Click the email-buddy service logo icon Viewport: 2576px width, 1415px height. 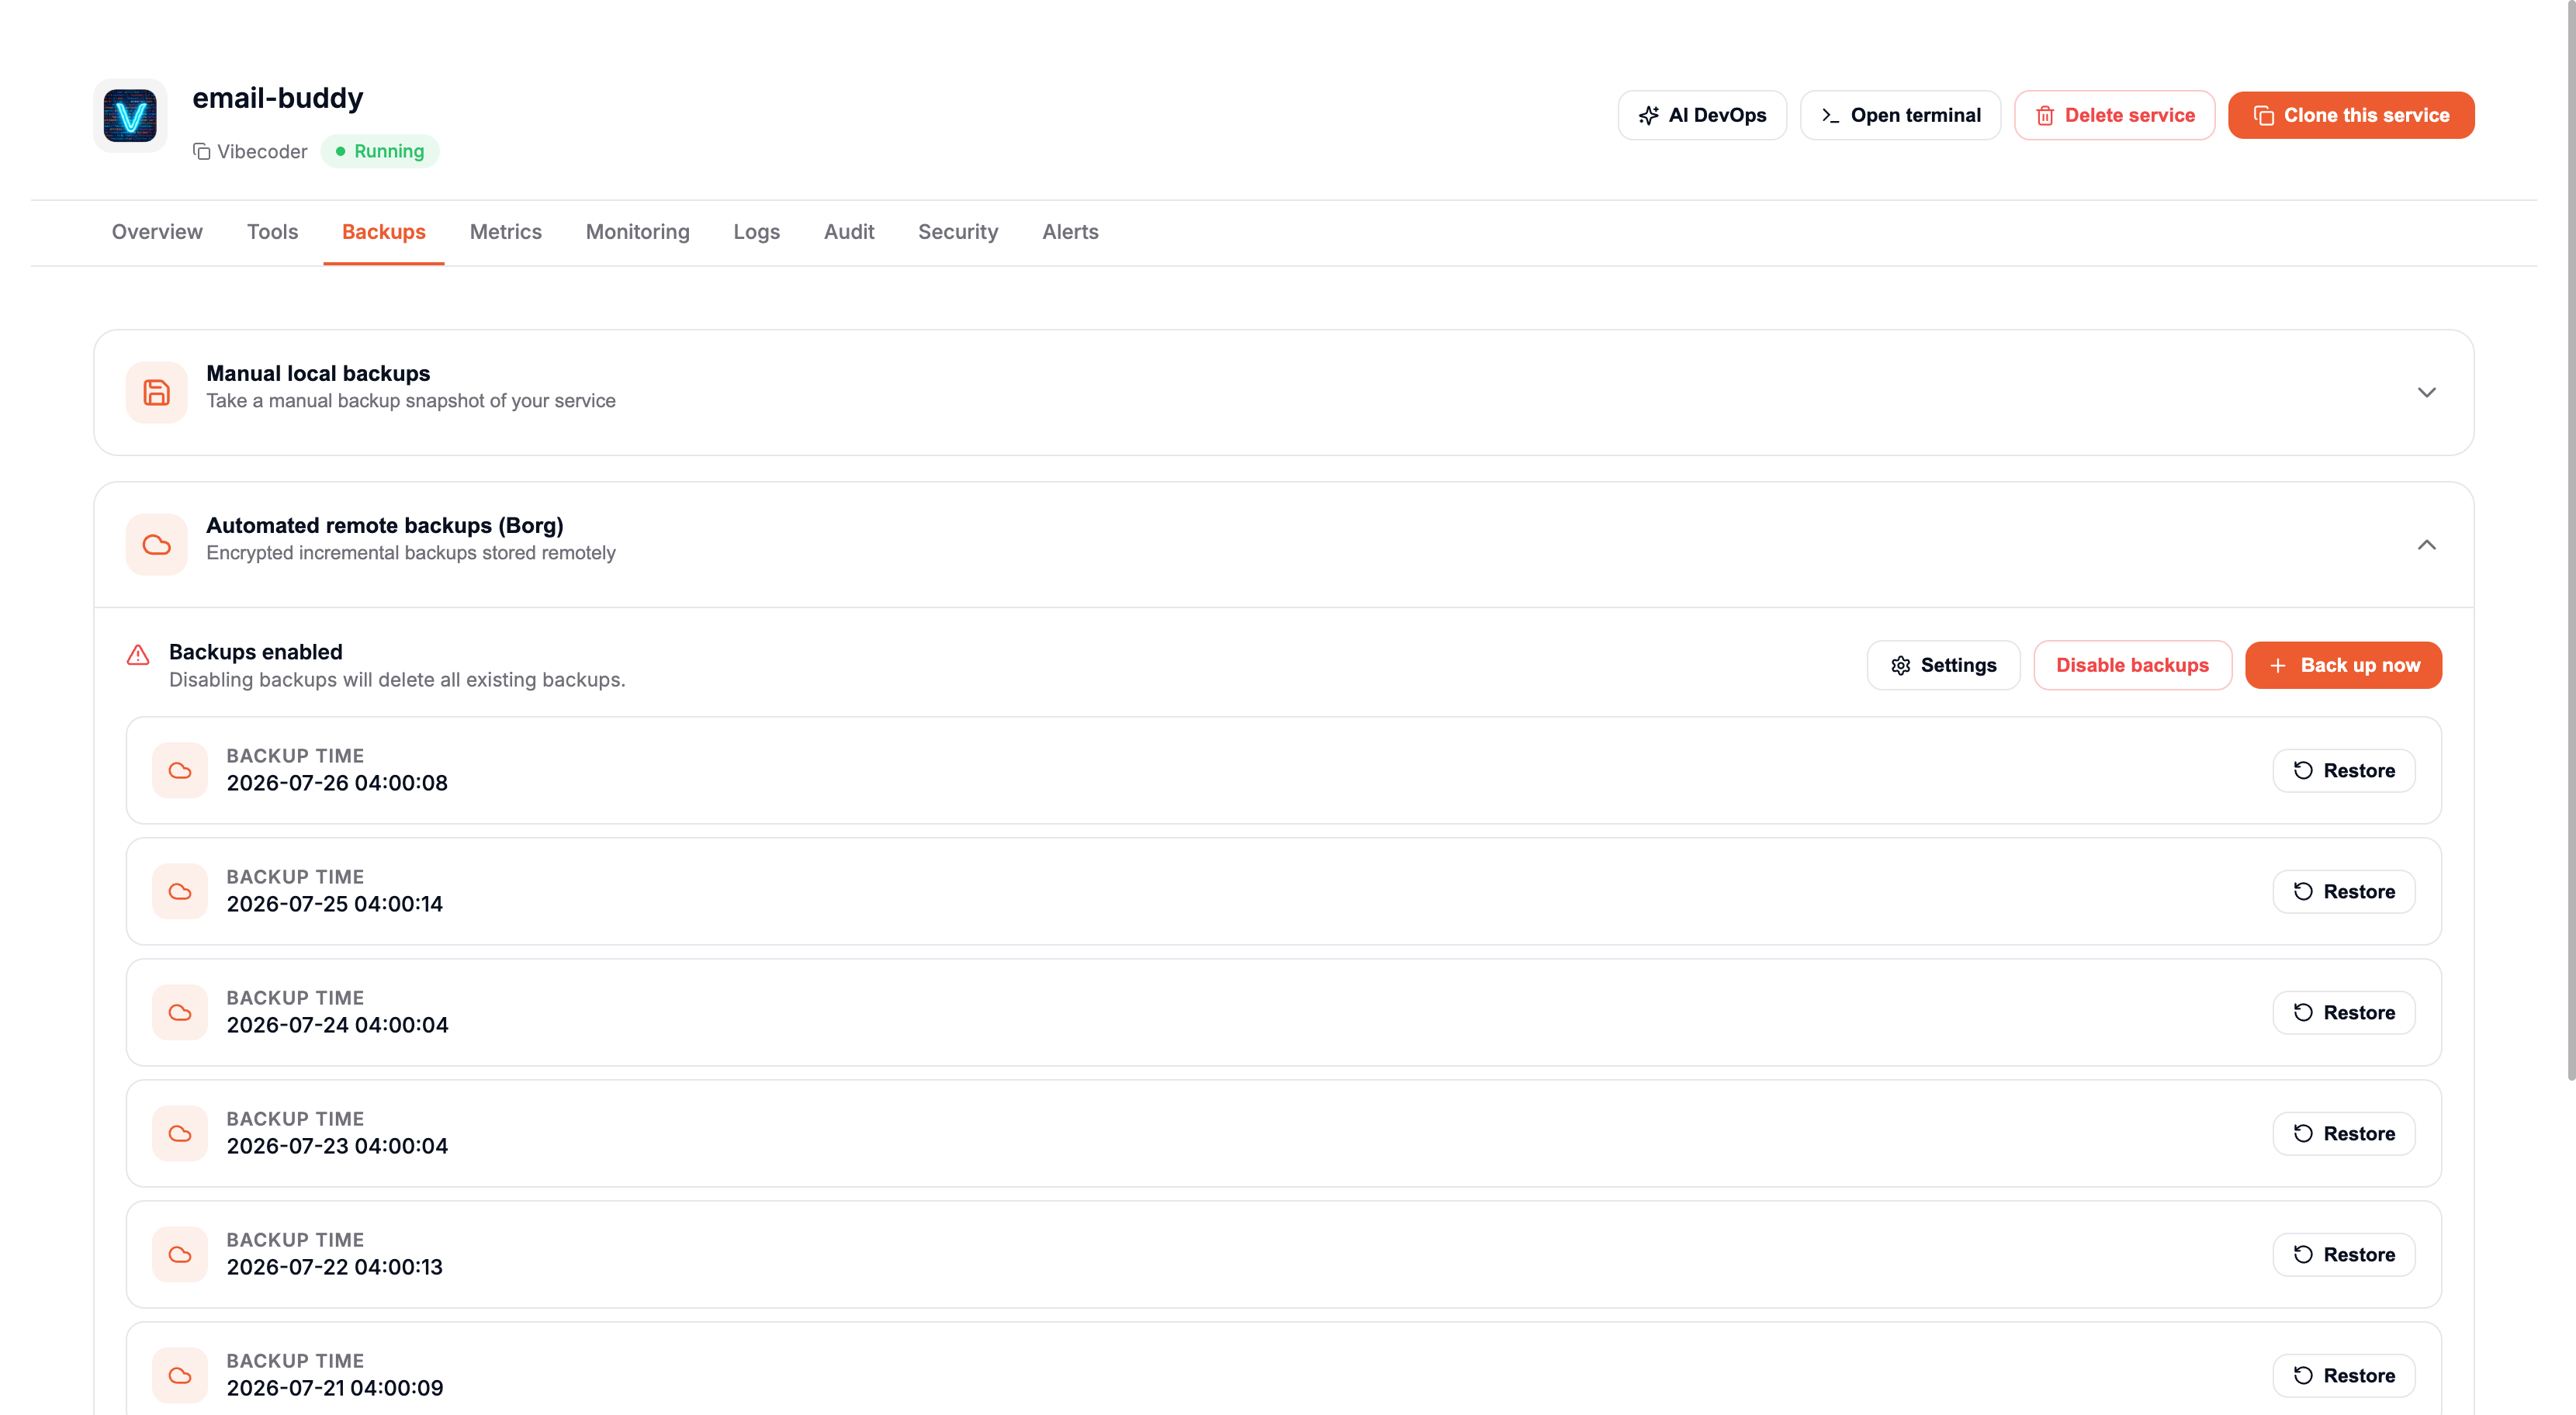tap(130, 116)
